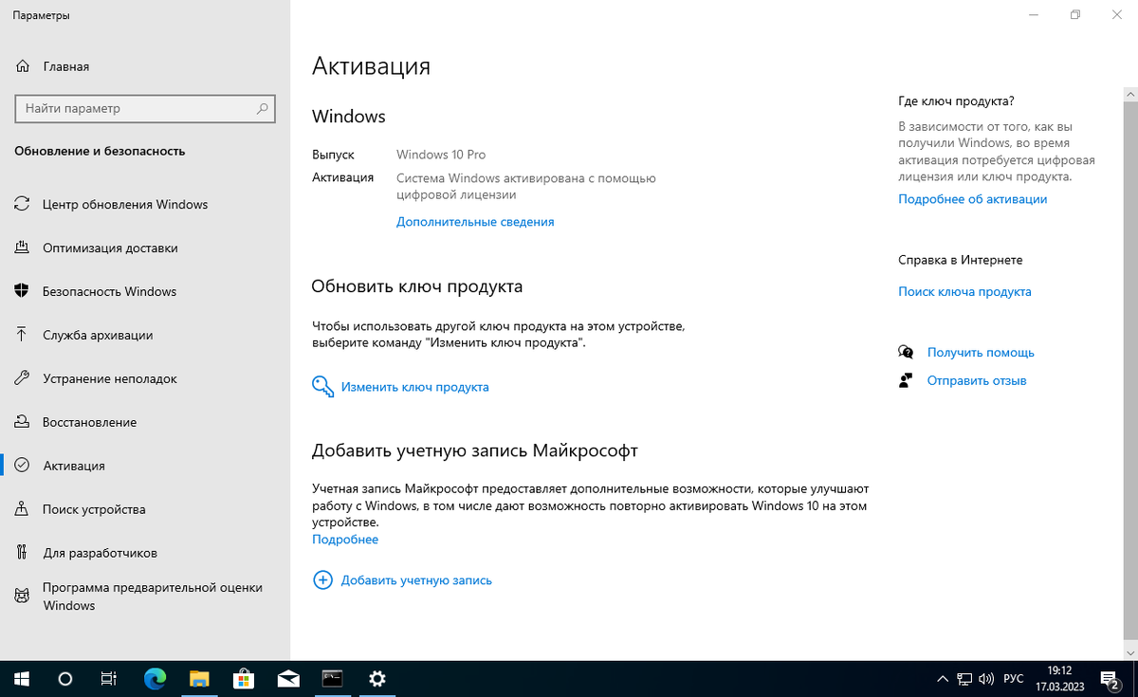Select Для разработчиков in sidebar
The height and width of the screenshot is (697, 1138).
click(x=100, y=553)
